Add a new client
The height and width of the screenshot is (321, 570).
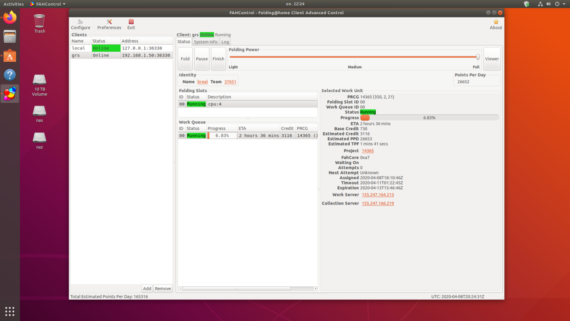tap(147, 289)
